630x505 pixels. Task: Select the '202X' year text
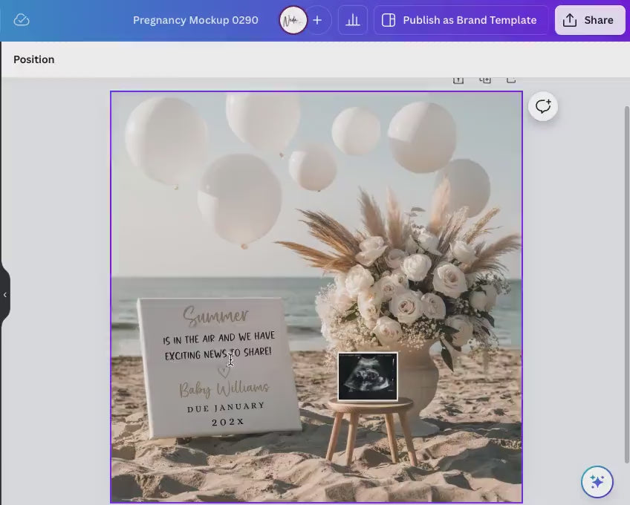pos(227,422)
